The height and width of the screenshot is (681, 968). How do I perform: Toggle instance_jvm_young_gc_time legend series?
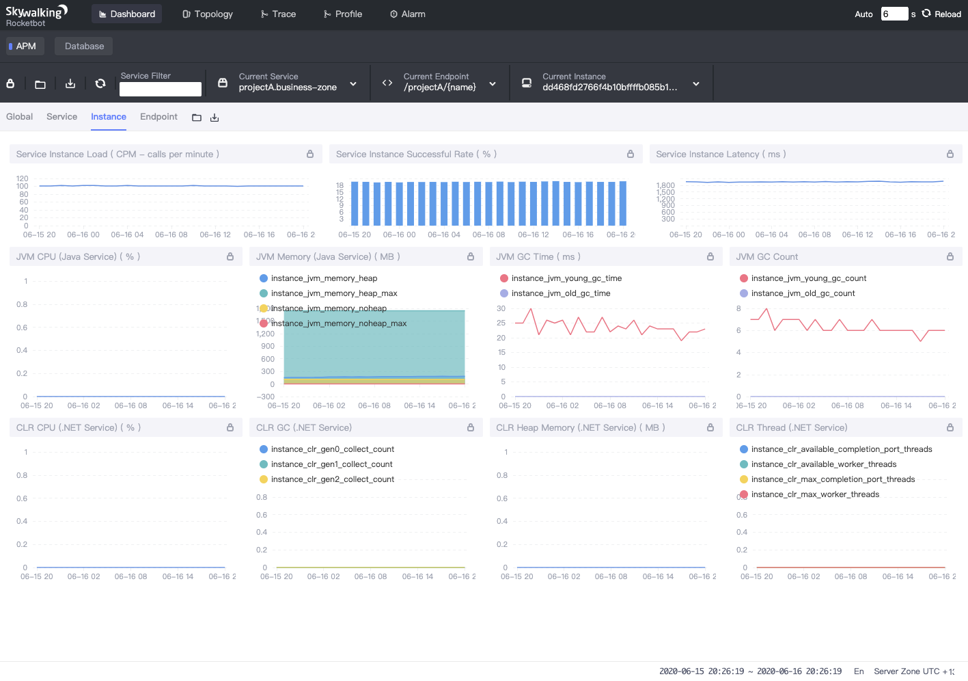point(560,278)
